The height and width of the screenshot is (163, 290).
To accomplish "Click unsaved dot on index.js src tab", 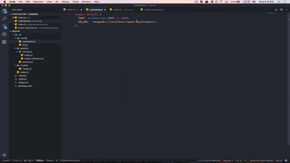I will (82, 10).
